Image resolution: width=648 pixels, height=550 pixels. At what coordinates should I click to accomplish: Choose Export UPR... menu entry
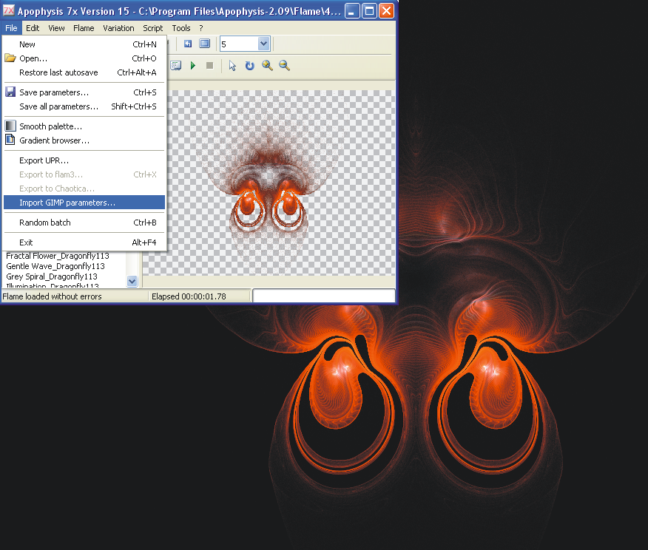point(84,160)
